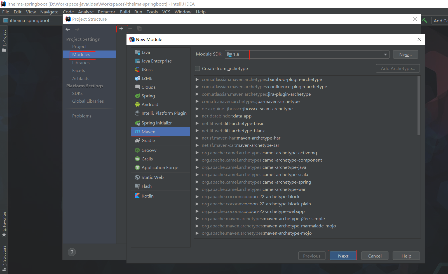Image resolution: width=448 pixels, height=274 pixels.
Task: Choose Spring Initializr module type
Action: (x=160, y=123)
